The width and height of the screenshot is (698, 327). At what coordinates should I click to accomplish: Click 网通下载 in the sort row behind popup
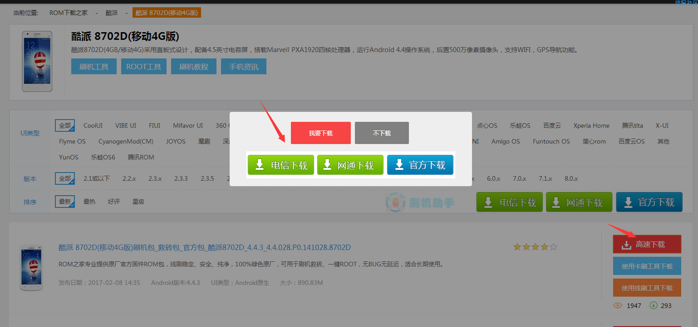(579, 202)
